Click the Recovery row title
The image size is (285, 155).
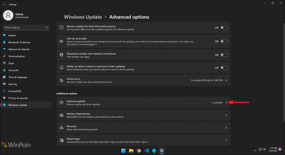pyautogui.click(x=72, y=126)
